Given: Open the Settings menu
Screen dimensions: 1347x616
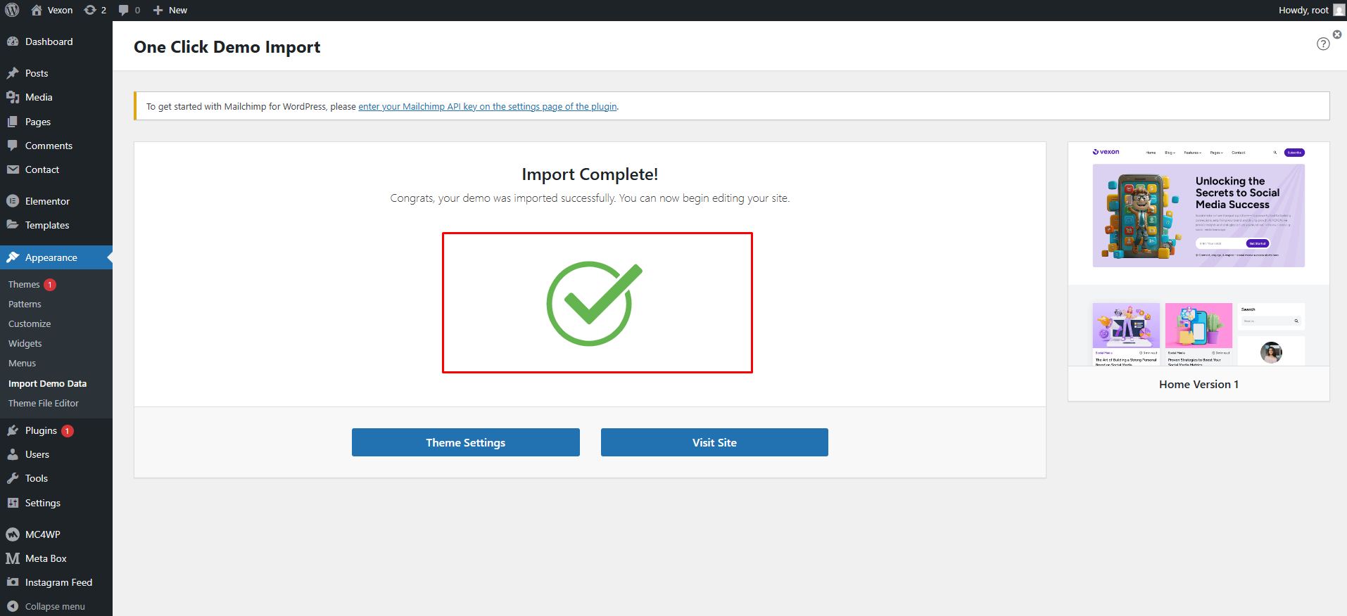Looking at the screenshot, I should [56, 503].
